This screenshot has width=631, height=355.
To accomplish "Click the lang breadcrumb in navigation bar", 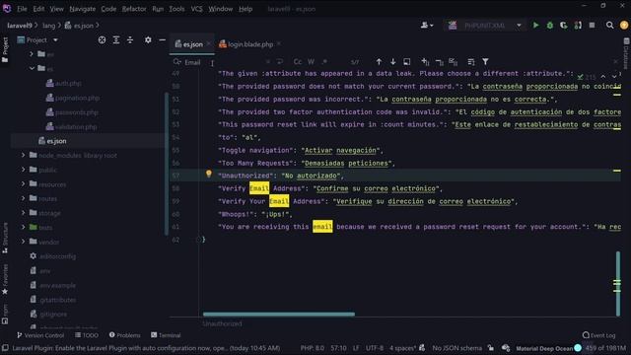I will coord(48,26).
